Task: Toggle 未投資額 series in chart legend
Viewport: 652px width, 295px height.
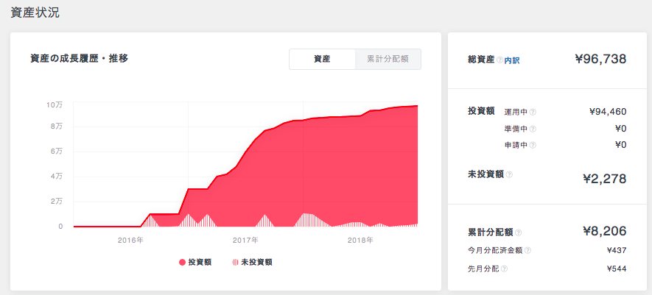Action: (253, 262)
